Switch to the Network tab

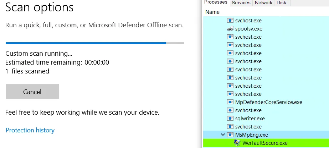[263, 2]
